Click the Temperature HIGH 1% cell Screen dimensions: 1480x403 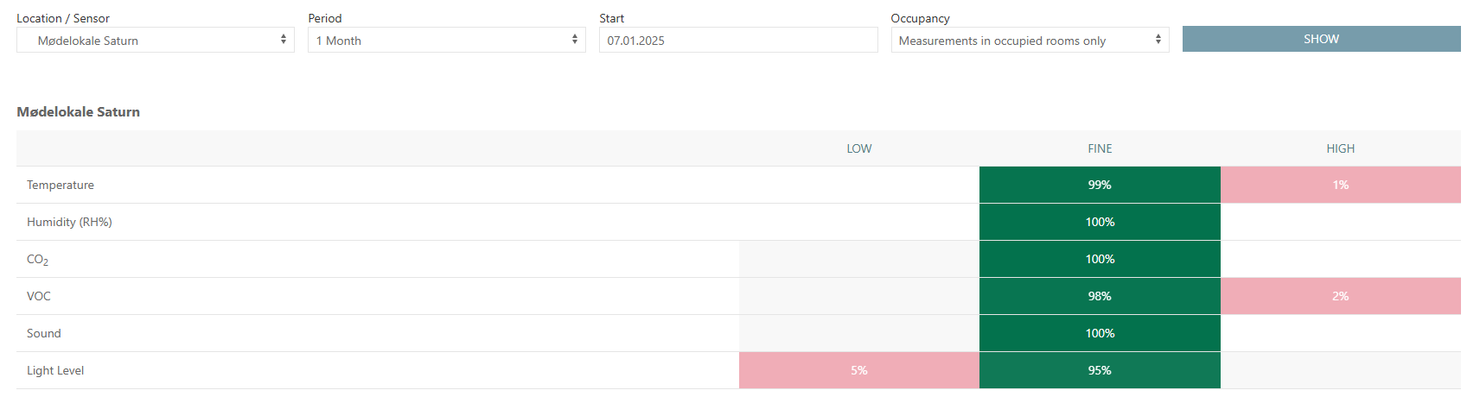coord(1341,185)
